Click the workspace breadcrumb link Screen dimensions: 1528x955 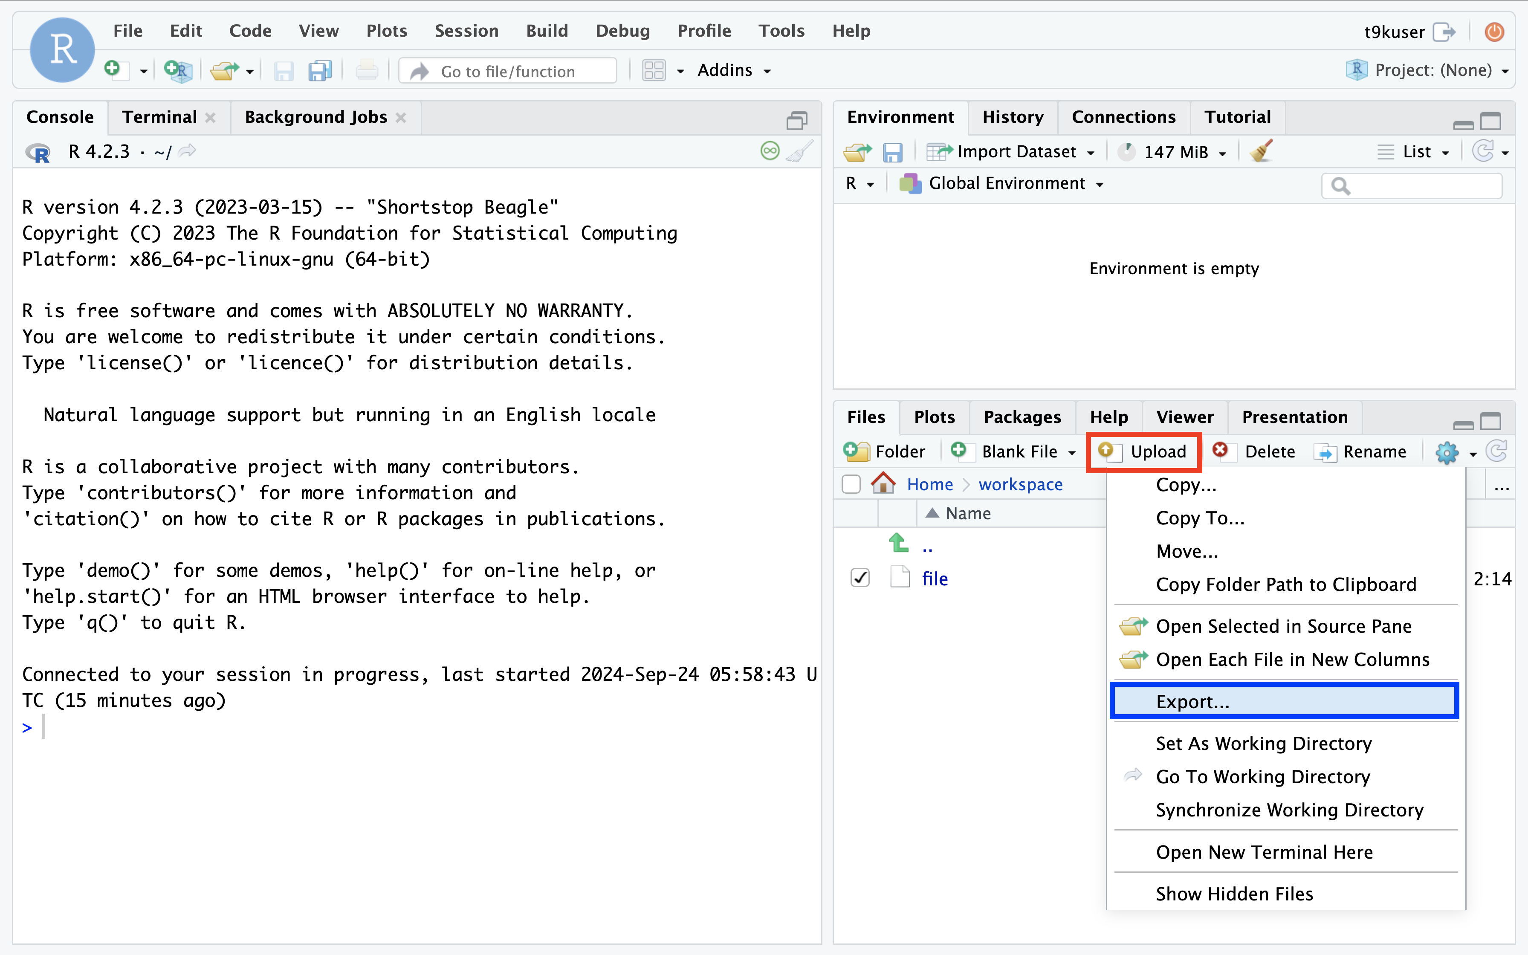(x=1020, y=484)
